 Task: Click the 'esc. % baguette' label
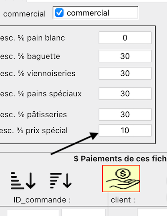tap(30, 57)
